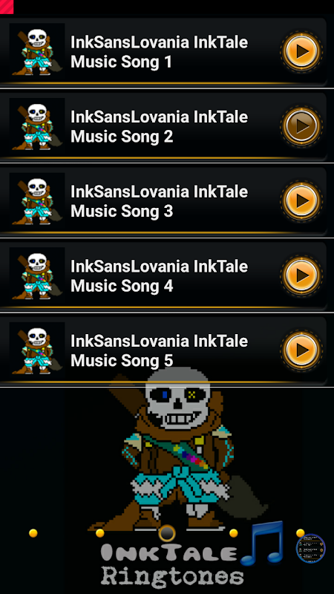Select the first yellow page indicator dot
Viewport: 334px width, 594px height.
point(33,533)
